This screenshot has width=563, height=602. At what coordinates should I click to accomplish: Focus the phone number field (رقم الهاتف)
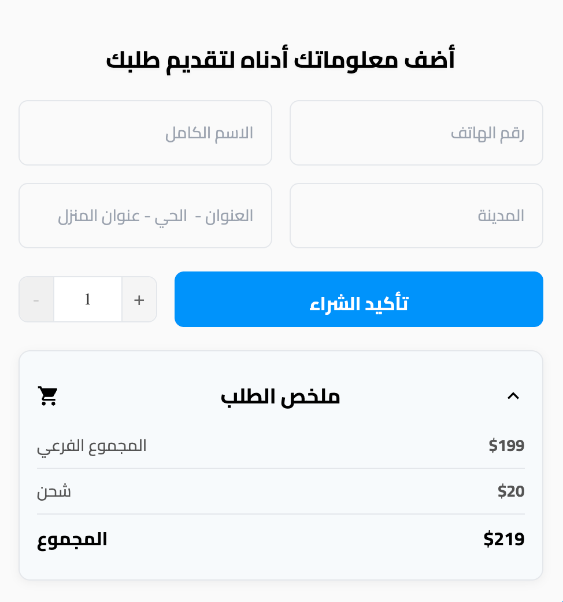point(417,133)
